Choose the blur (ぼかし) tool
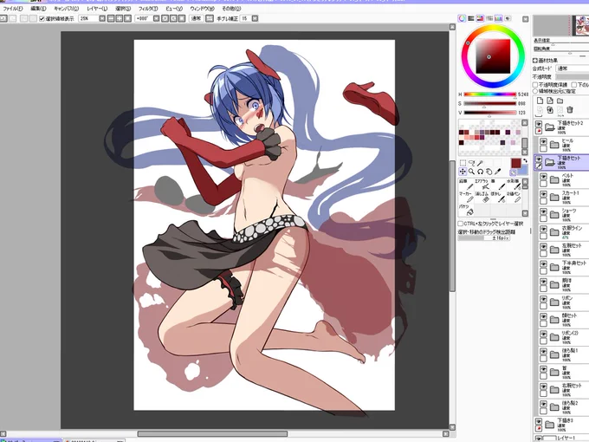This screenshot has width=589, height=442. coord(498,197)
